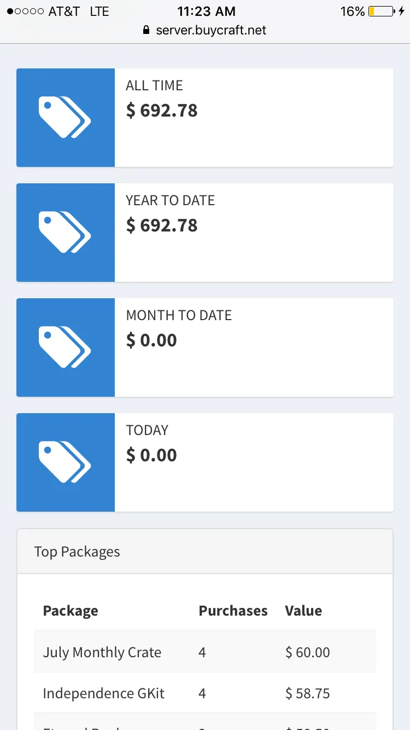Tap the lock icon beside the URL

click(145, 30)
